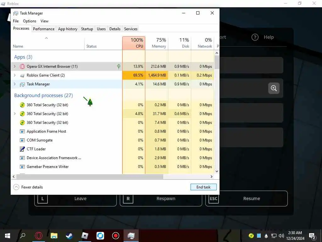This screenshot has height=242, width=322.
Task: Click the Gamebar Presence Writer icon
Action: 22,167
